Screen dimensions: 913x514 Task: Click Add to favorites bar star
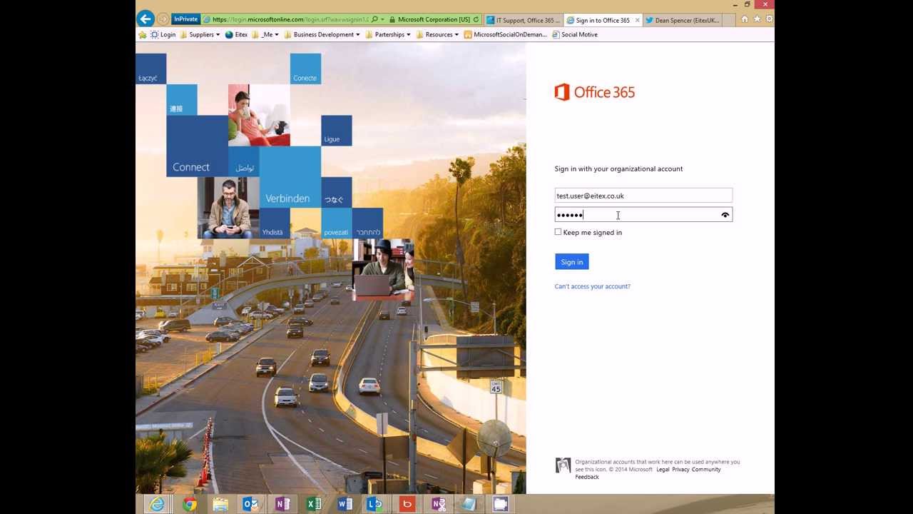(x=143, y=34)
